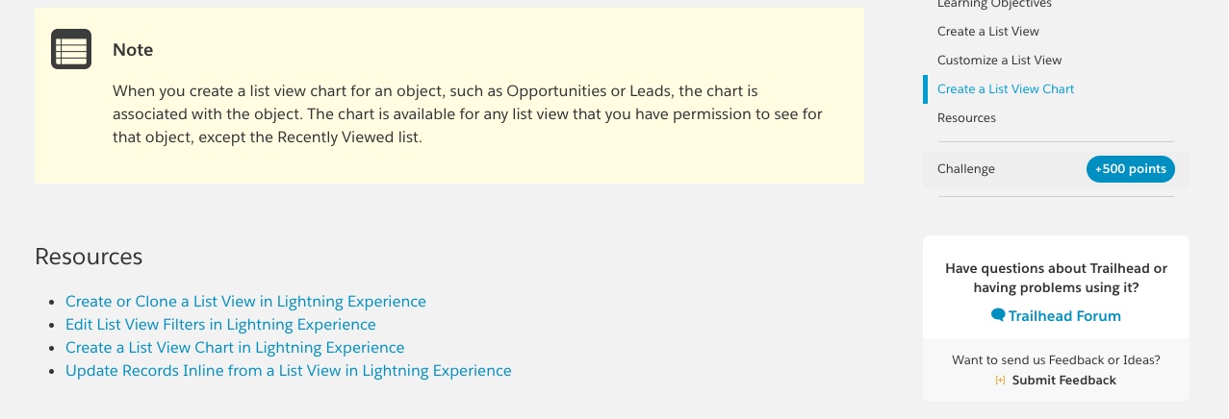
Task: Visit the Trailhead Forum link text
Action: (x=1064, y=316)
